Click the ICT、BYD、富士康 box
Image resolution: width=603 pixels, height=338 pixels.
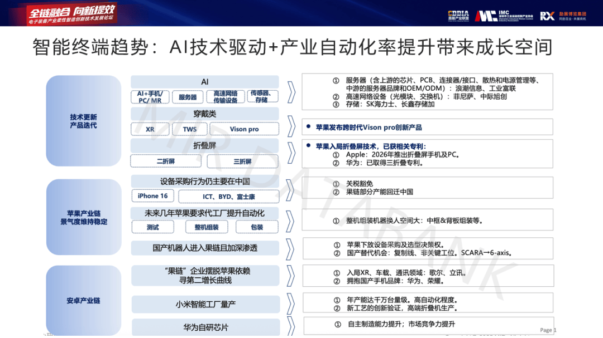pyautogui.click(x=229, y=197)
